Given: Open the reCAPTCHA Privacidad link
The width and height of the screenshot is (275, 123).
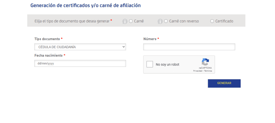Looking at the screenshot, I should point(198,71).
